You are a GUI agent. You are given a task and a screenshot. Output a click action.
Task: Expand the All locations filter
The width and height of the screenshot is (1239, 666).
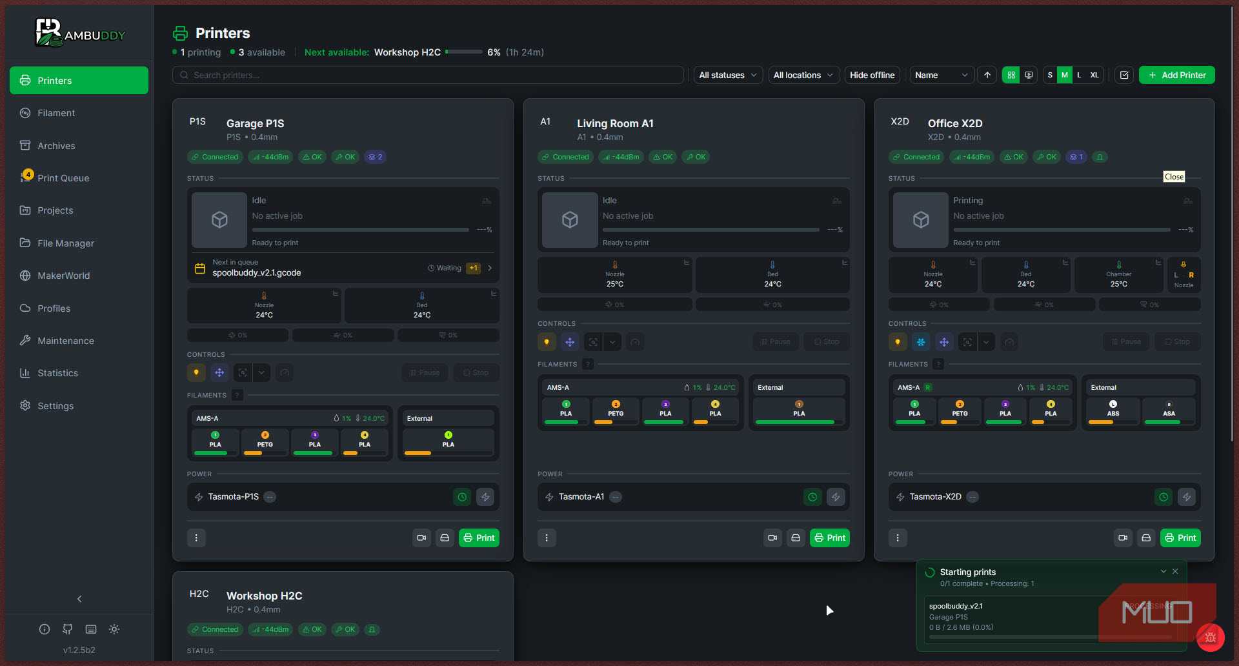click(803, 75)
